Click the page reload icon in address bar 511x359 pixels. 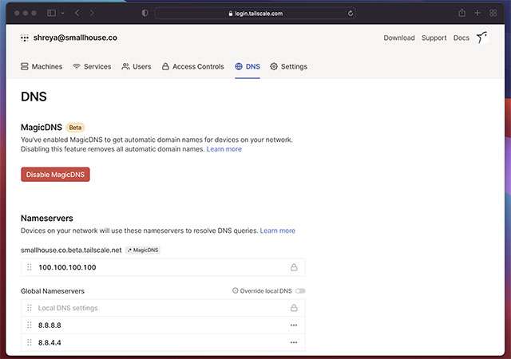click(351, 13)
